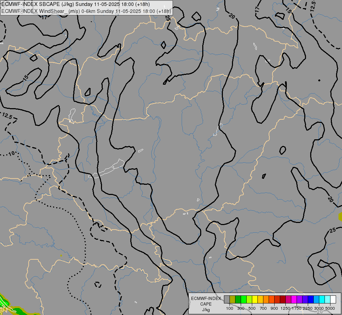Click the gray swatch in the CAPE legend
342x315 pixels.
click(x=227, y=299)
